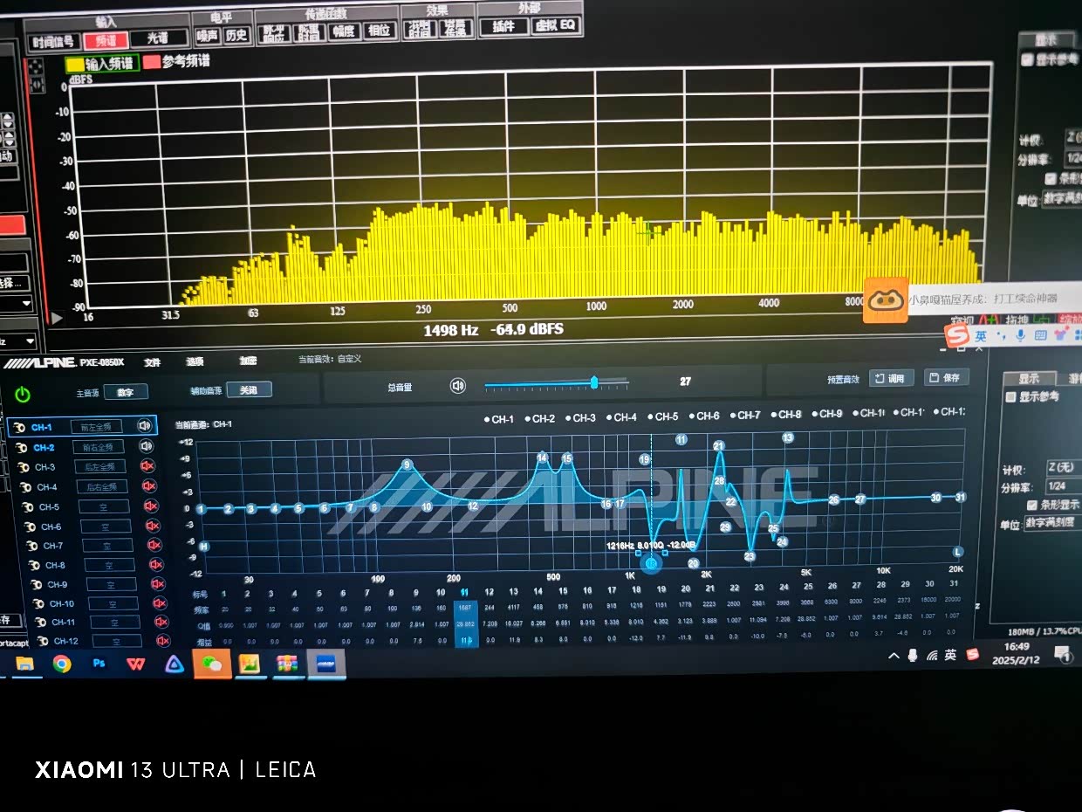1082x812 pixels.
Task: Unmute CH-12 using red speaker icon
Action: 163,641
